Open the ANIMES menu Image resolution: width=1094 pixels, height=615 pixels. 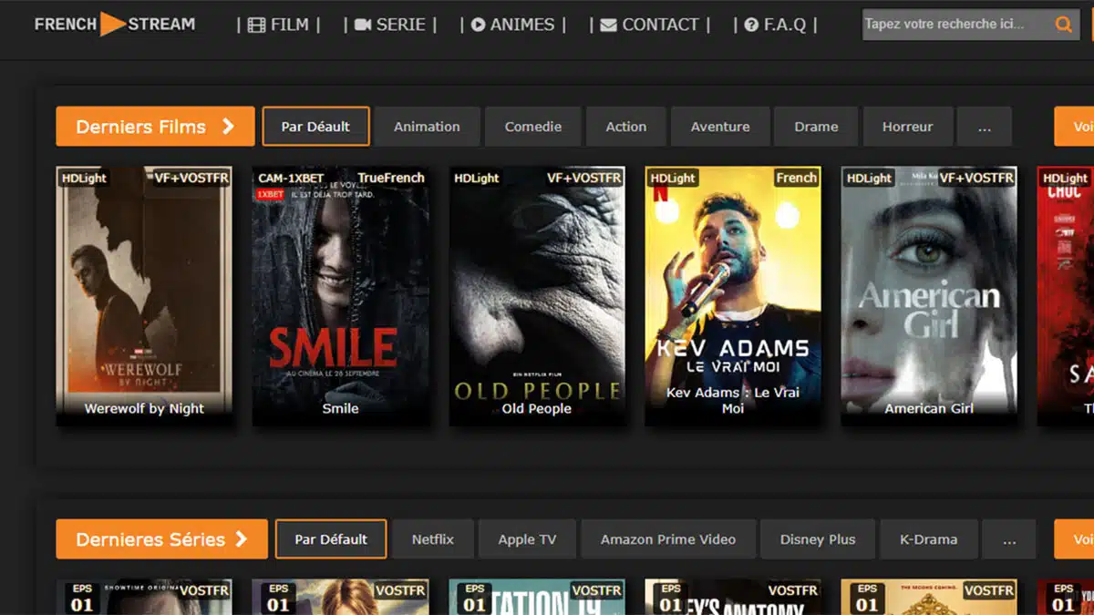pyautogui.click(x=513, y=25)
